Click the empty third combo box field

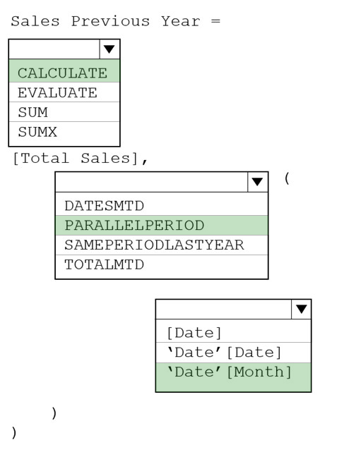pyautogui.click(x=223, y=310)
